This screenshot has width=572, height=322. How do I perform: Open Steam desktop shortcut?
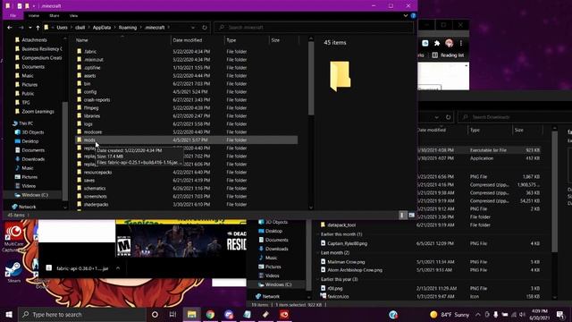click(14, 272)
